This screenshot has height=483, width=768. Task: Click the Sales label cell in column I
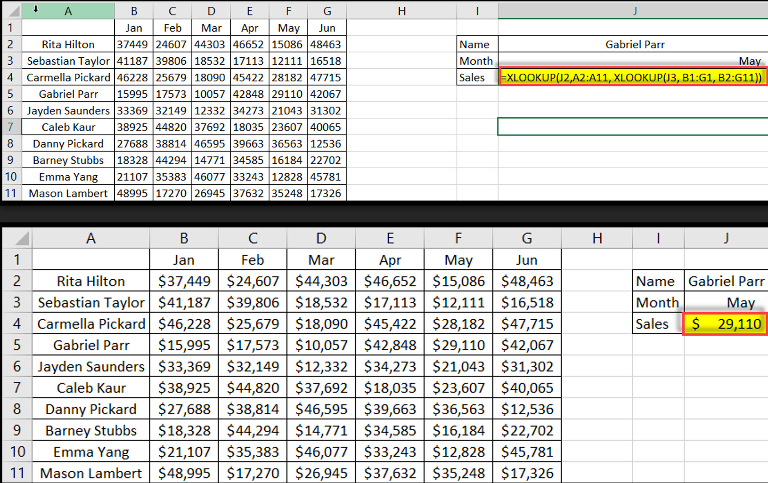476,77
